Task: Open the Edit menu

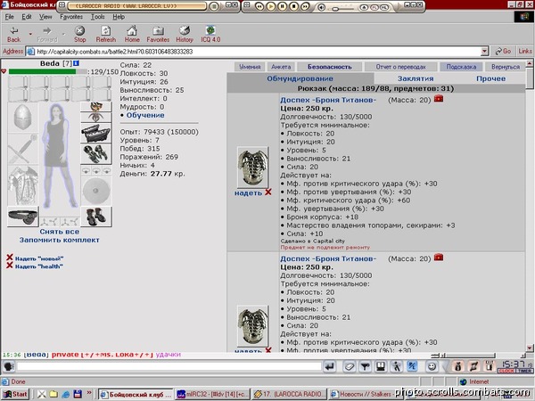Action: click(26, 17)
